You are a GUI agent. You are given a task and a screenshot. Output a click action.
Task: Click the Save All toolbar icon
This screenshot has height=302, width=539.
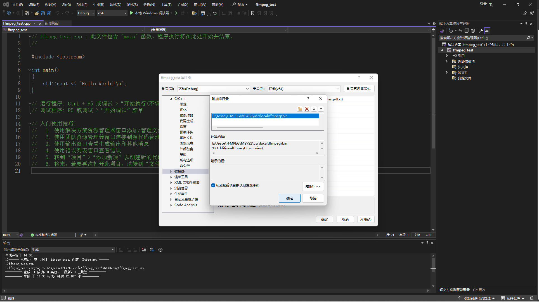pos(49,13)
